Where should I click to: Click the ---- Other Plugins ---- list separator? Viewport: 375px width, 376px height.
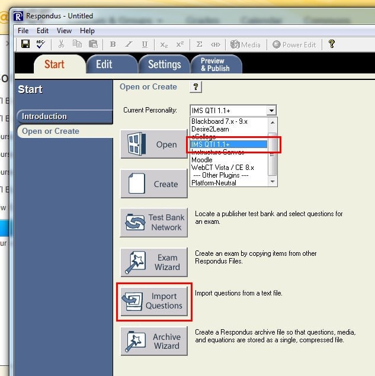click(229, 175)
